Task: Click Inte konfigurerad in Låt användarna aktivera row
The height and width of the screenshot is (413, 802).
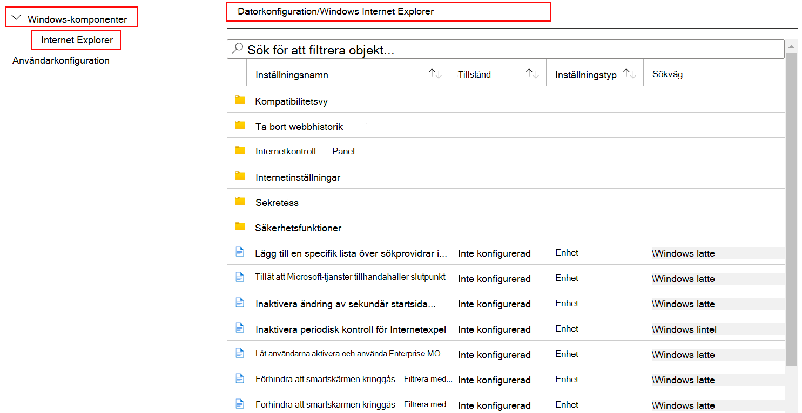Action: [494, 355]
